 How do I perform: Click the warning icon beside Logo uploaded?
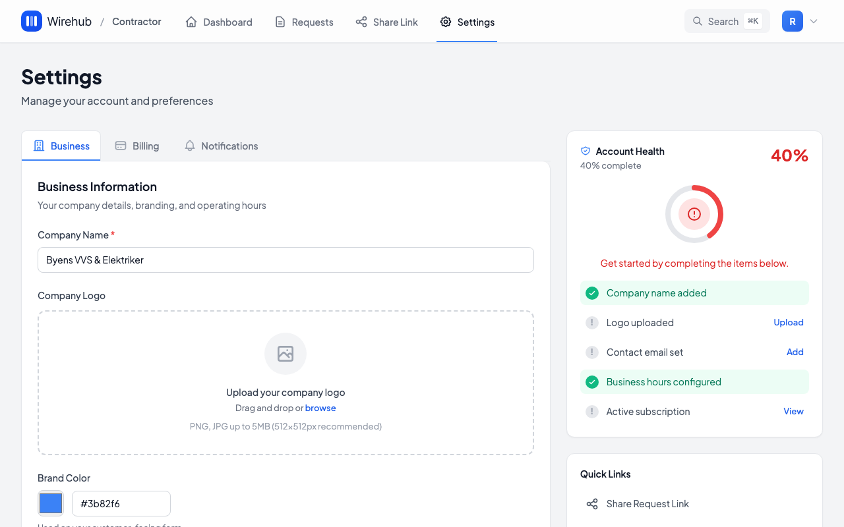tap(592, 323)
